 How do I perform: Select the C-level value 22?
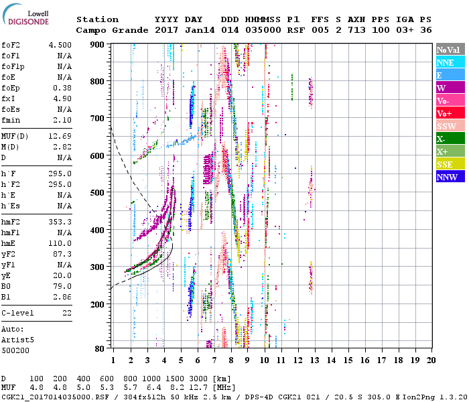[x=66, y=313]
